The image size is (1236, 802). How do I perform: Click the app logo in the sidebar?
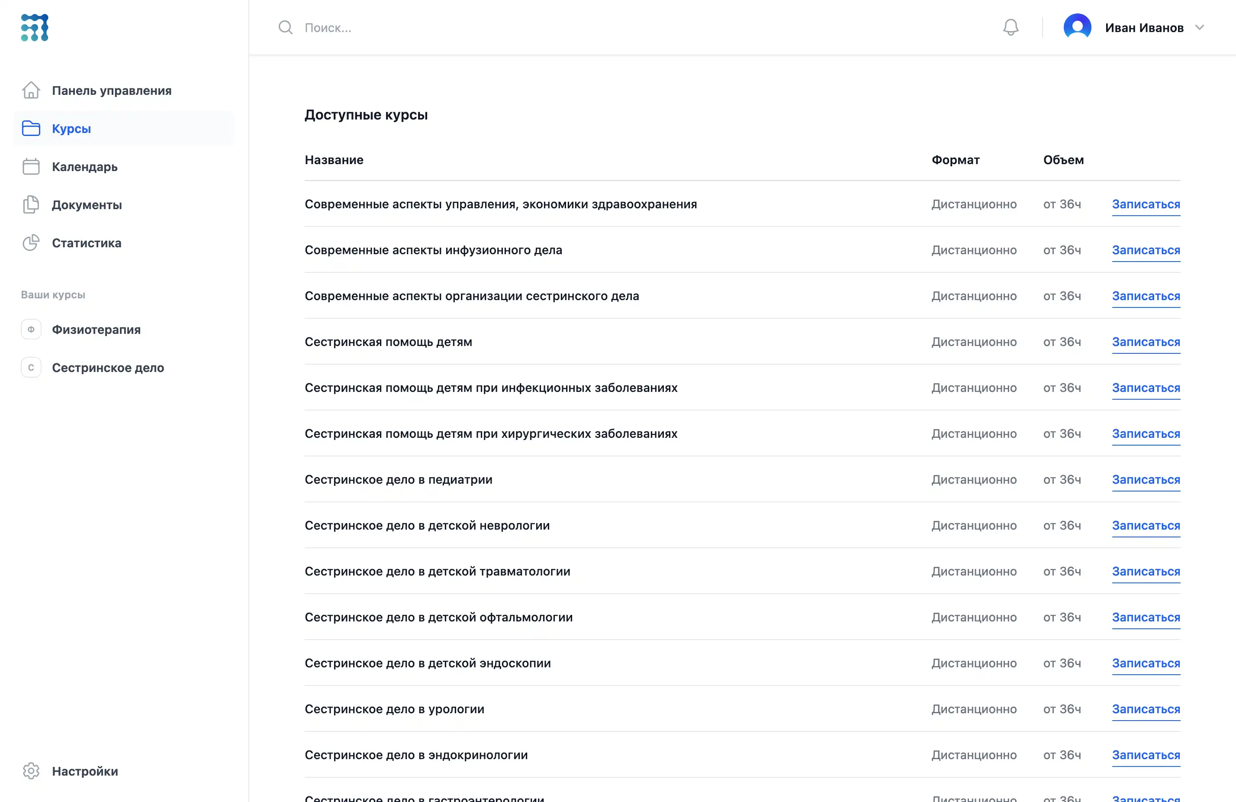click(35, 28)
